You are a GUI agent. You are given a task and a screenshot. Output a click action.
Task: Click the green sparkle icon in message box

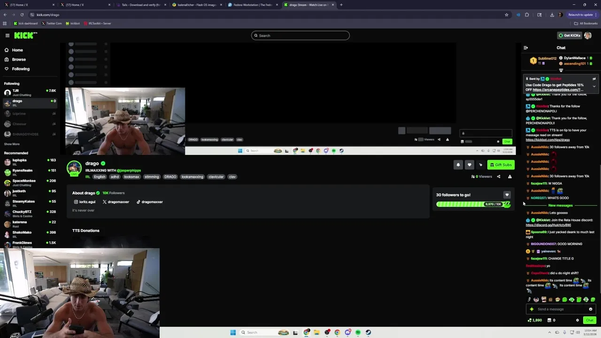(x=532, y=309)
